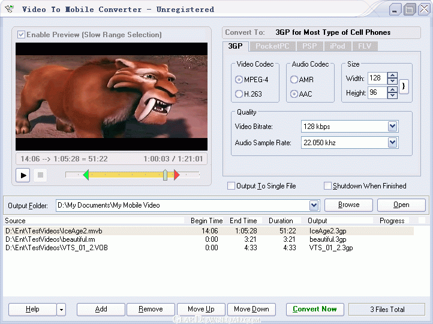Check Shutdown When Finished
Image resolution: width=433 pixels, height=324 pixels.
327,185
